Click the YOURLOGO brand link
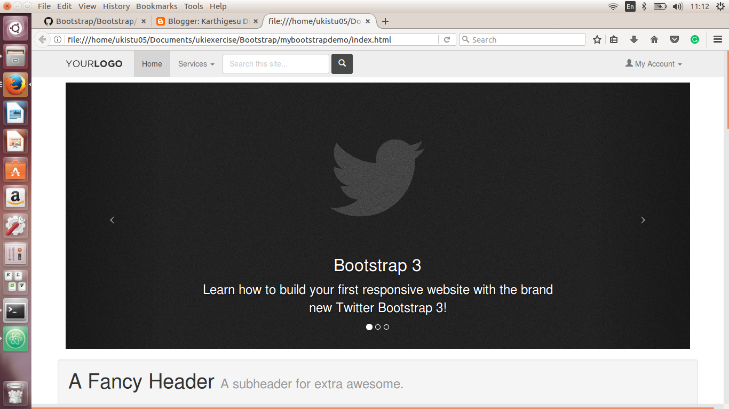Image resolution: width=729 pixels, height=409 pixels. 94,64
